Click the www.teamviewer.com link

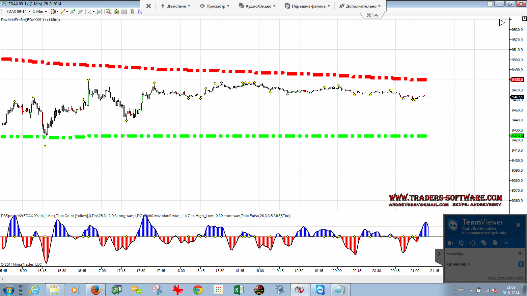click(x=506, y=278)
